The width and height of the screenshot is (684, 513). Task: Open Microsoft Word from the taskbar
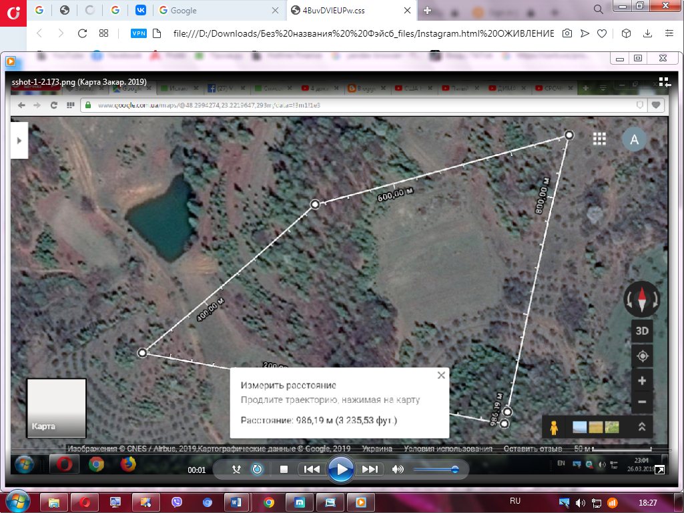pyautogui.click(x=236, y=502)
